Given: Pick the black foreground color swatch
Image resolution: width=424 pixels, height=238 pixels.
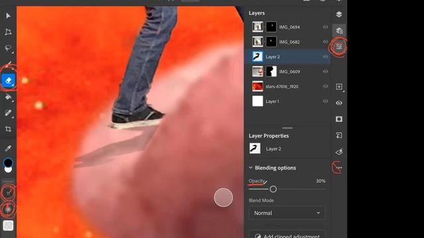Looking at the screenshot, I should click(x=8, y=163).
